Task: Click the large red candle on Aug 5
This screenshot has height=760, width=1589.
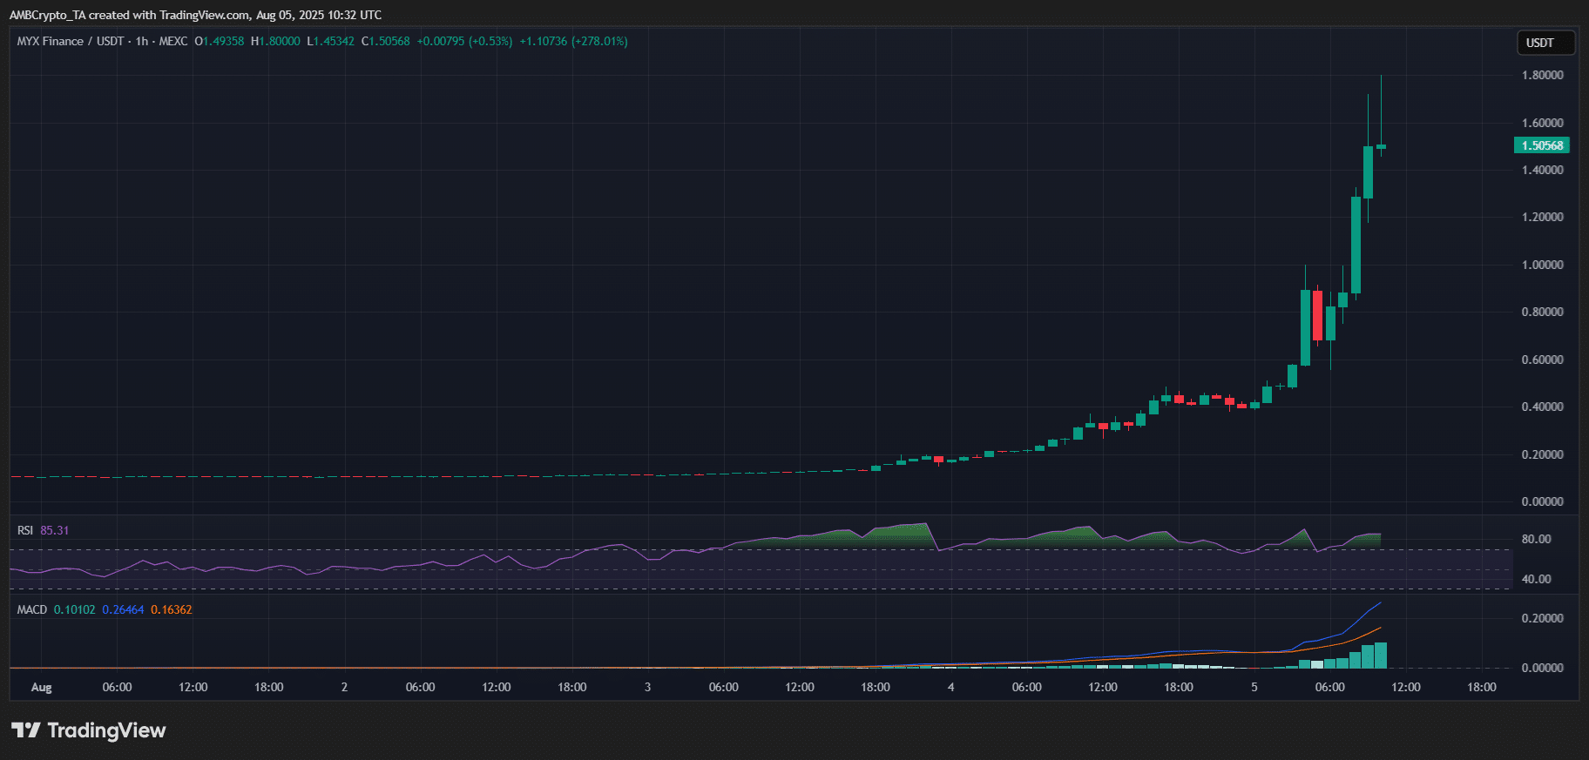Action: click(x=1318, y=315)
